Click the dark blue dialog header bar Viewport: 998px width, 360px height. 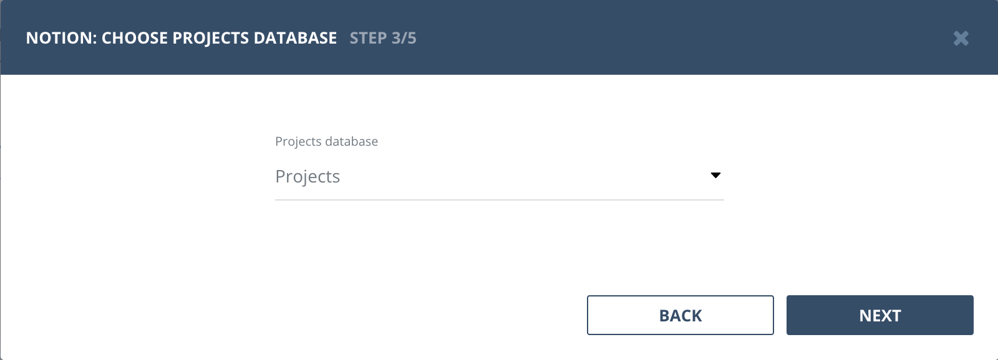pos(624,37)
